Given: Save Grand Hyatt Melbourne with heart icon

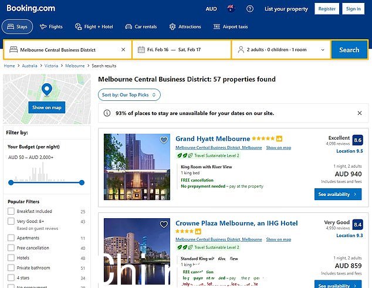Looking at the screenshot, I should click(164, 140).
